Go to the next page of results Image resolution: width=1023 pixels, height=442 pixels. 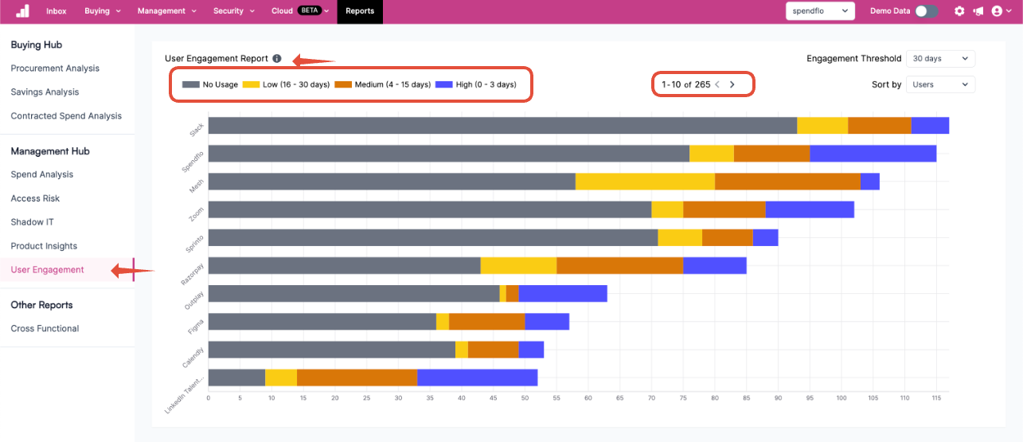click(732, 84)
